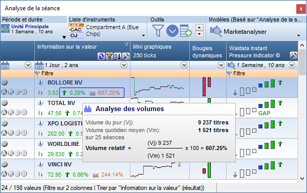Click the info icon next to TOTAL NV
The width and height of the screenshot is (307, 193).
click(40, 103)
